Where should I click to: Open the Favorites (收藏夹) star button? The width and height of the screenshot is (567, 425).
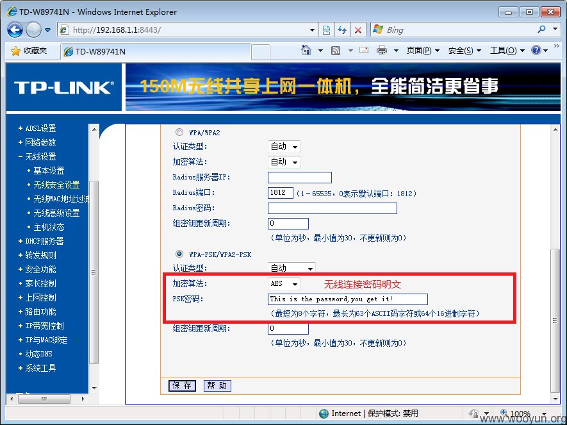pos(29,51)
